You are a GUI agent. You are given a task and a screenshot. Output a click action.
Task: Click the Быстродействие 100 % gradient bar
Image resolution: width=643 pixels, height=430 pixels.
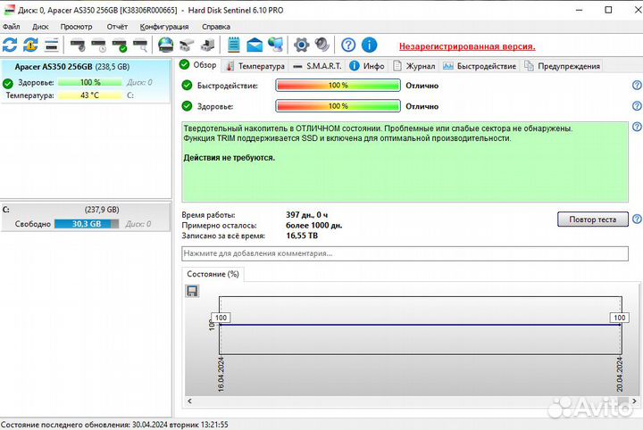[x=338, y=85]
